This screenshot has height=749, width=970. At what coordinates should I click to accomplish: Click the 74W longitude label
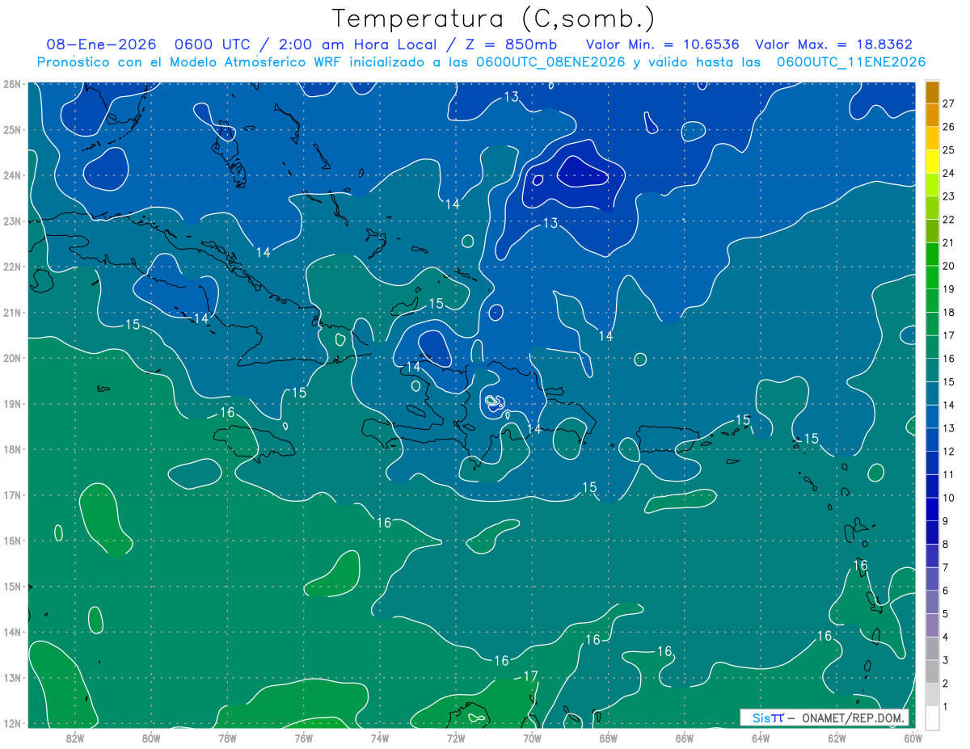[380, 738]
